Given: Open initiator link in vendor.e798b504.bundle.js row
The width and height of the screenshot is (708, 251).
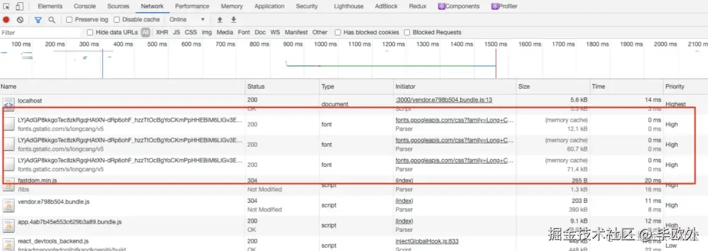Looking at the screenshot, I should 404,201.
